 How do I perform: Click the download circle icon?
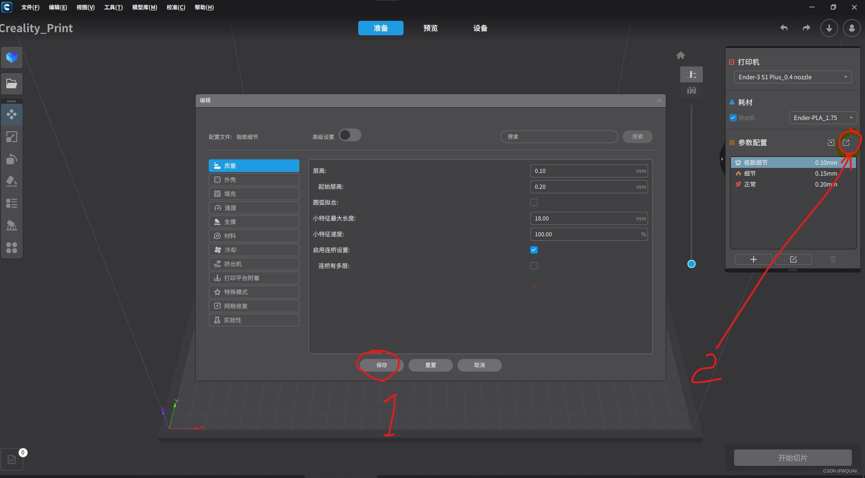pyautogui.click(x=829, y=28)
